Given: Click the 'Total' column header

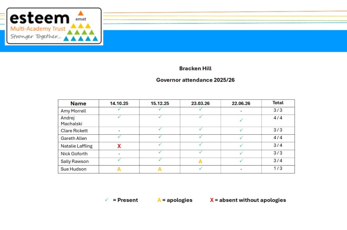Looking at the screenshot, I should pos(278,102).
